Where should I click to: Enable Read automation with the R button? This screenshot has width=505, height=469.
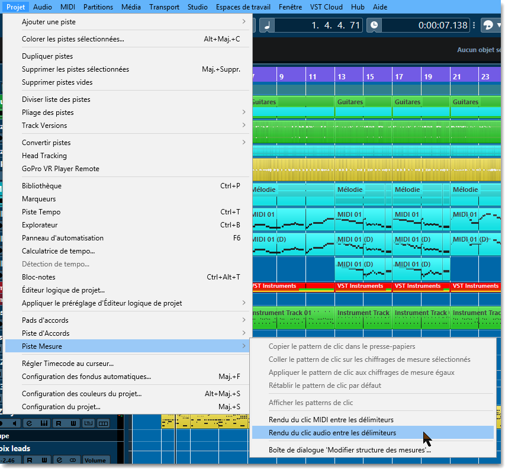pyautogui.click(x=59, y=423)
